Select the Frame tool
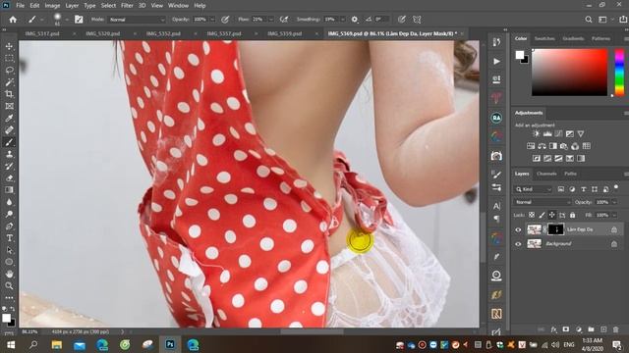This screenshot has height=353, width=629. click(9, 107)
